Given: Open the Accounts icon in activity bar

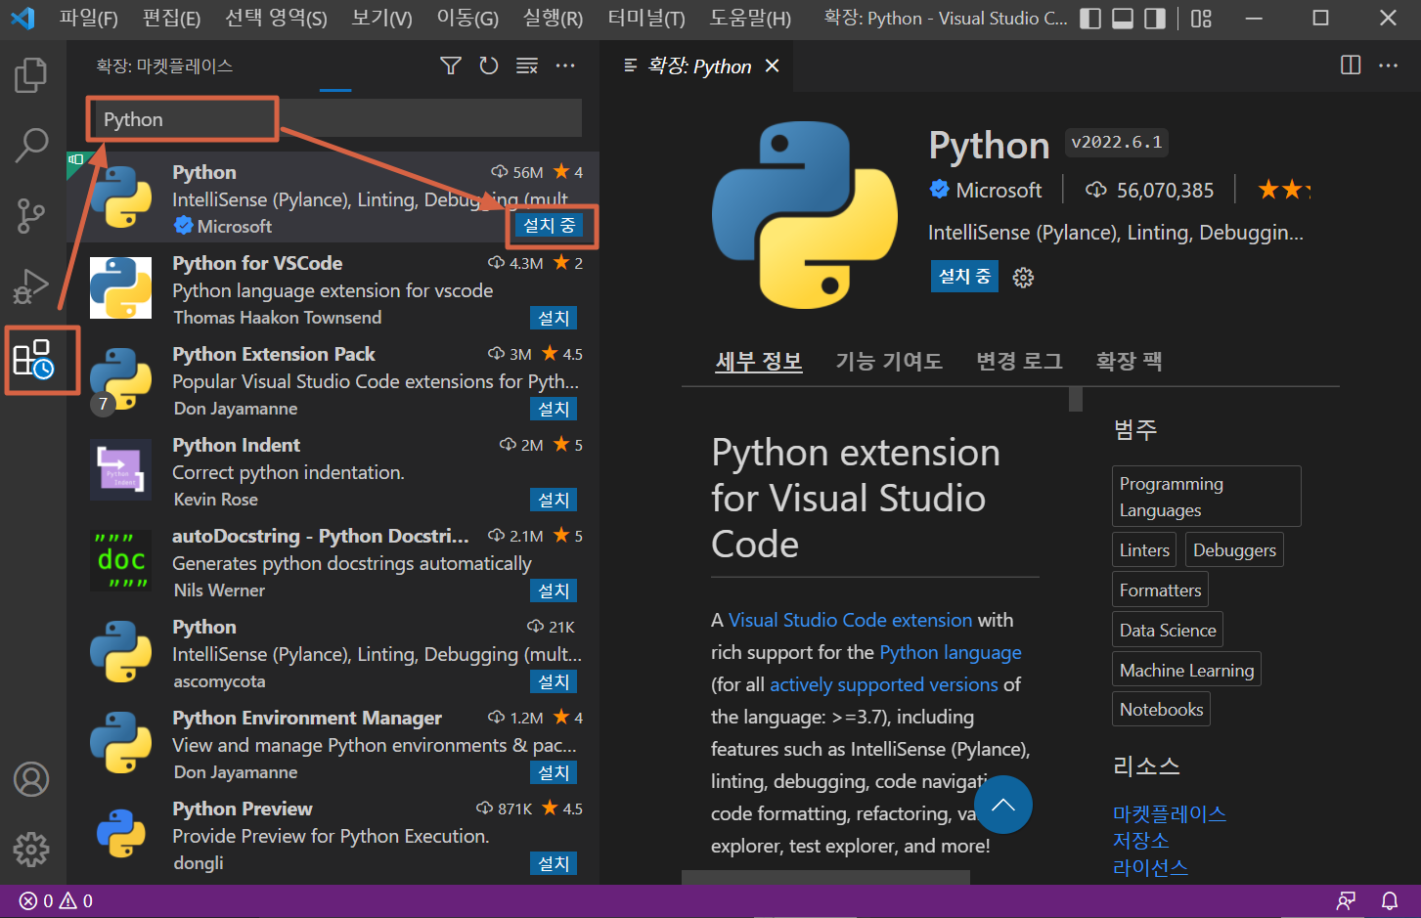Looking at the screenshot, I should point(31,779).
